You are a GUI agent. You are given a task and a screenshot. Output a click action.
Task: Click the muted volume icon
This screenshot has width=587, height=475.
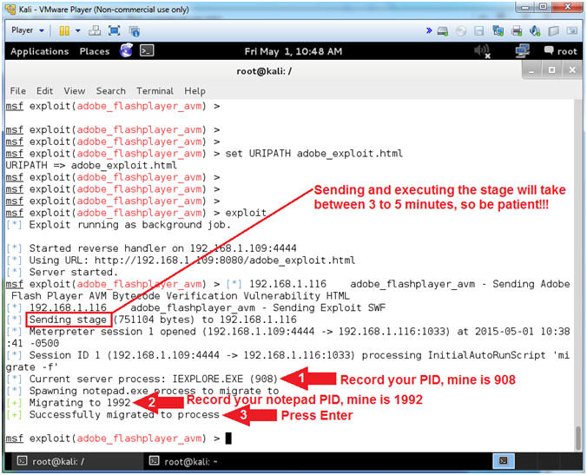(482, 51)
